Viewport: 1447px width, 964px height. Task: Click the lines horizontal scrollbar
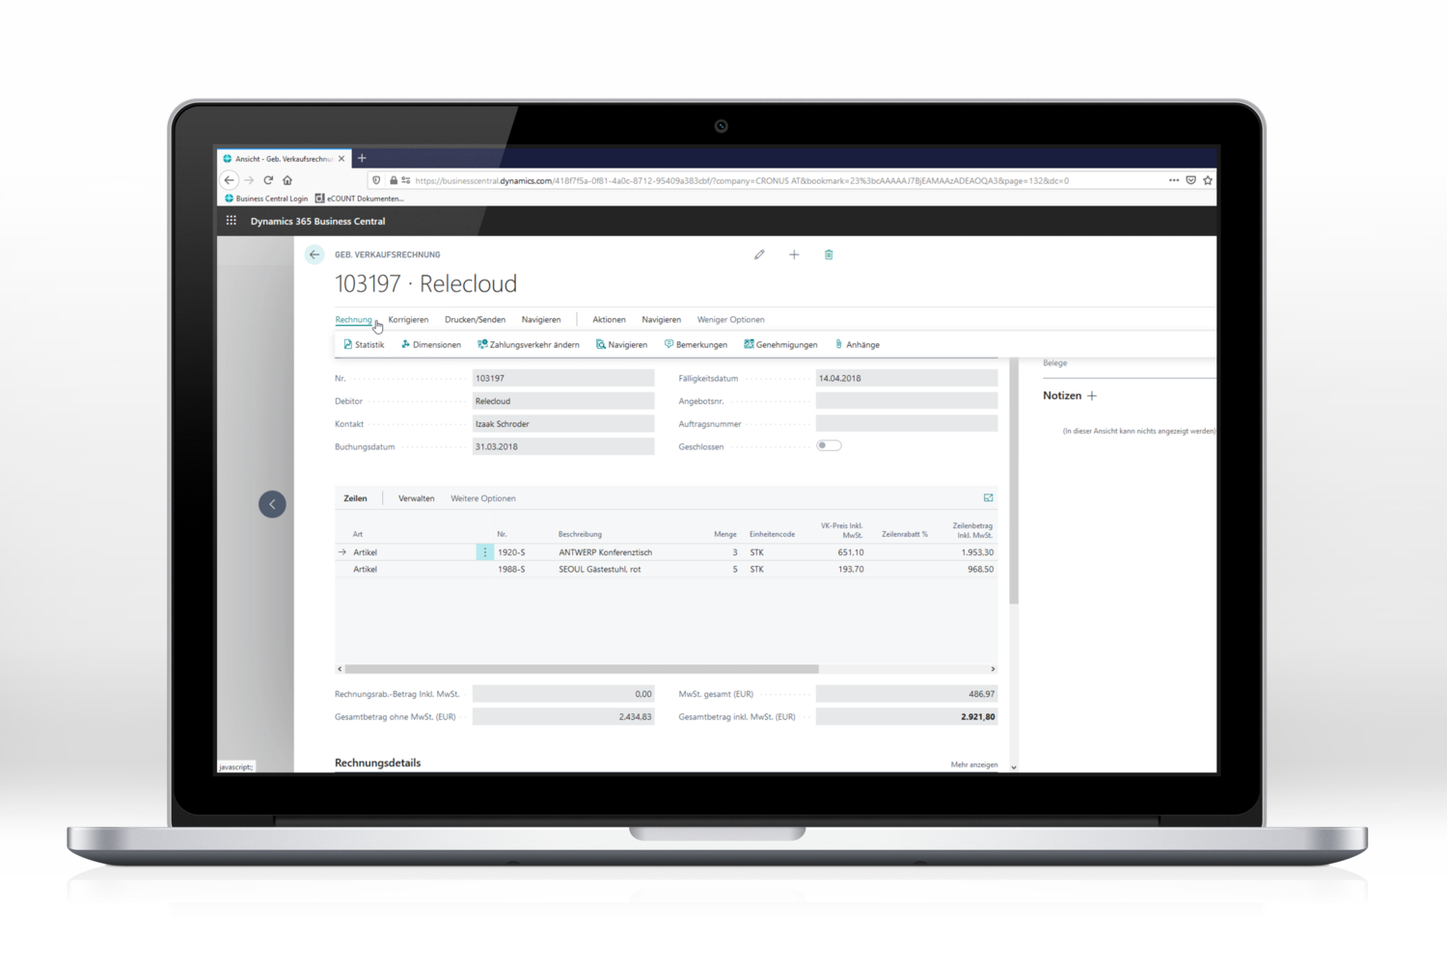coord(582,669)
